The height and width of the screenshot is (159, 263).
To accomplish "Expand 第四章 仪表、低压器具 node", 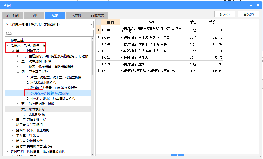I will point(12,130).
